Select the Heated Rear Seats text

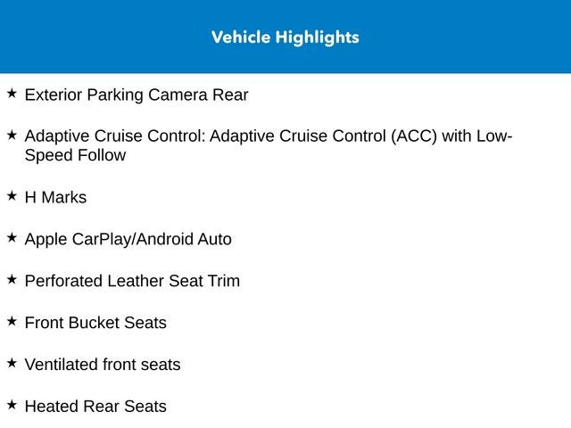(95, 407)
